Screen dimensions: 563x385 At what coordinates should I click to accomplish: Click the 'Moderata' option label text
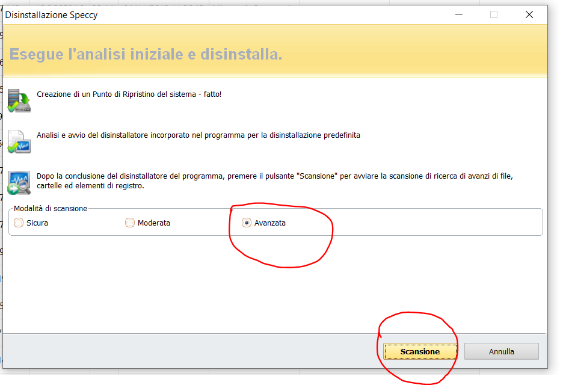click(x=154, y=223)
